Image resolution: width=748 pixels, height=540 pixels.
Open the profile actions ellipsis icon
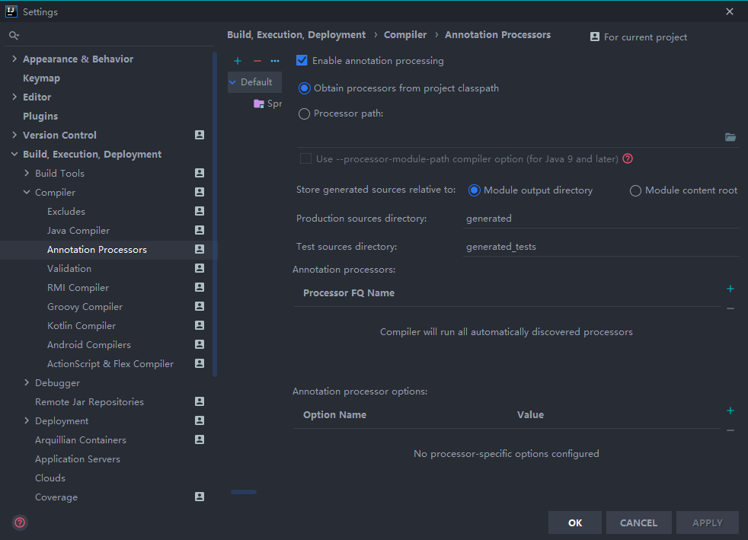point(275,61)
